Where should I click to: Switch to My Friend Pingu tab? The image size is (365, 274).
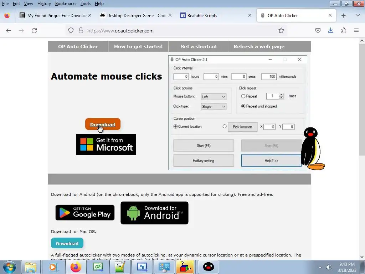(x=55, y=16)
